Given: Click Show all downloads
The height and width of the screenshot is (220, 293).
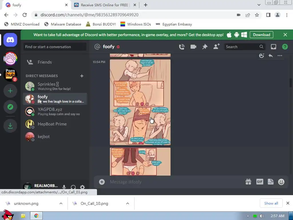Looking at the screenshot, I should click(x=271, y=203).
